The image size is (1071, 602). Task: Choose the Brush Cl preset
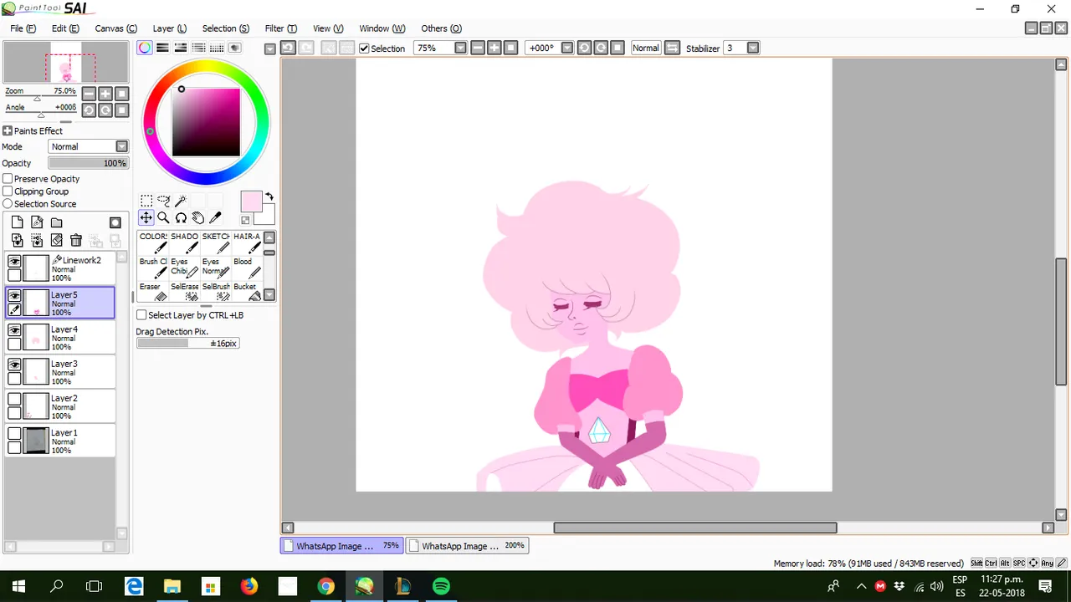click(x=153, y=268)
